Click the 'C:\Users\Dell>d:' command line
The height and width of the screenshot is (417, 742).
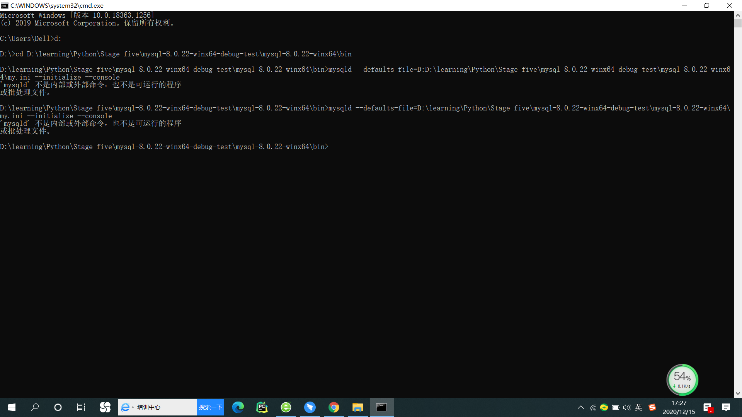(31, 39)
